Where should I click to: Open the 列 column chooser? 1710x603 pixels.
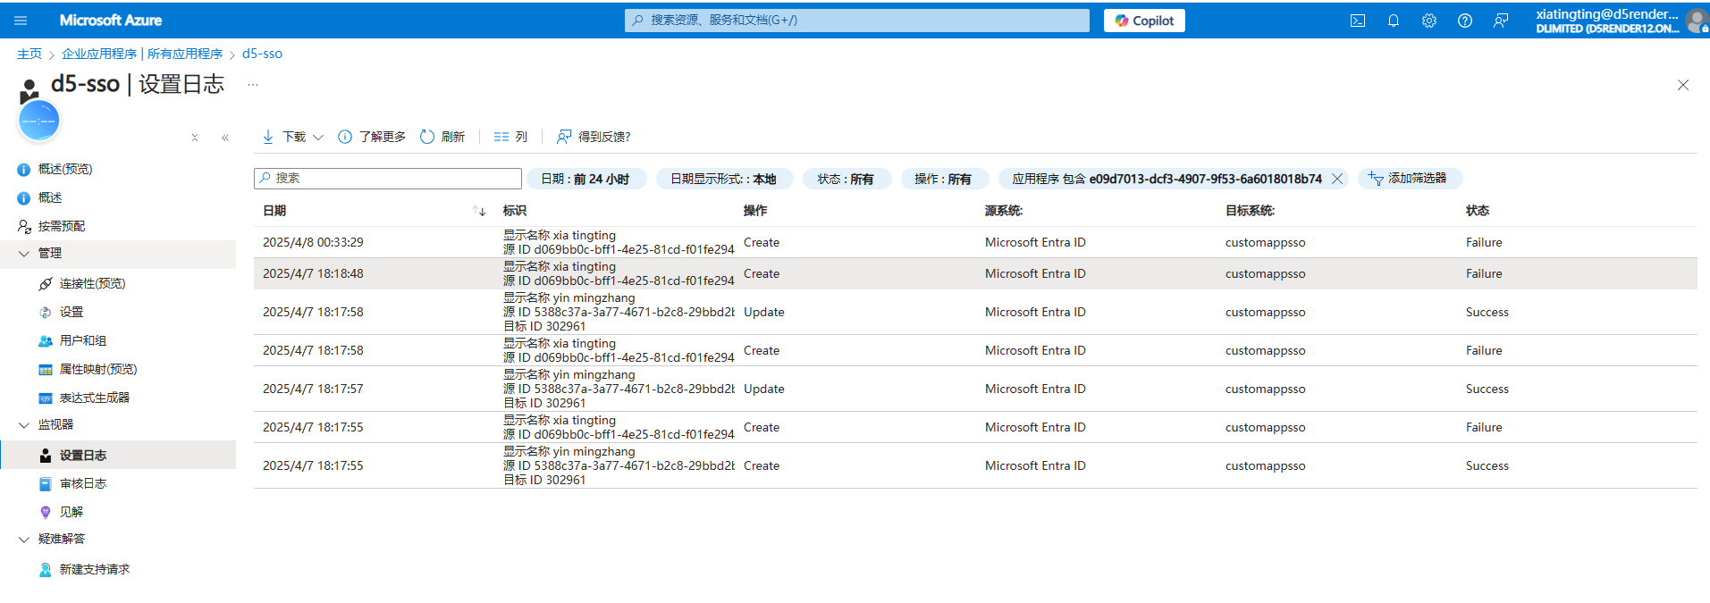click(510, 137)
